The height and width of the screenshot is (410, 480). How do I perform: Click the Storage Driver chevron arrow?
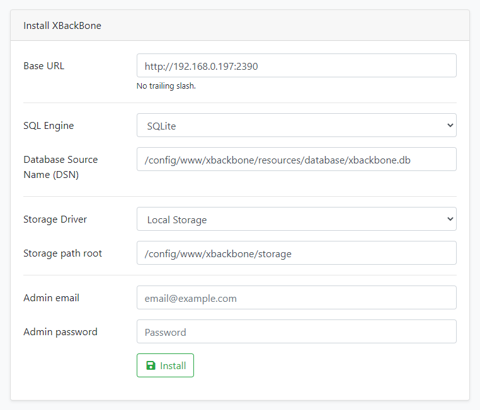coord(450,219)
